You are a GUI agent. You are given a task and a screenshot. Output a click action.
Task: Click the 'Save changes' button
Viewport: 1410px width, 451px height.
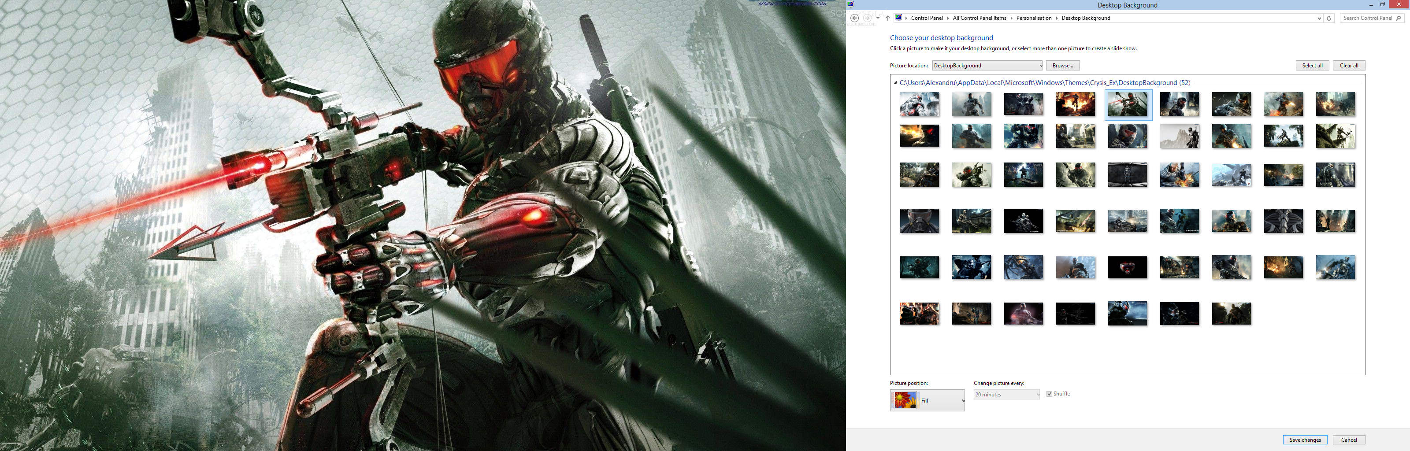click(x=1305, y=440)
